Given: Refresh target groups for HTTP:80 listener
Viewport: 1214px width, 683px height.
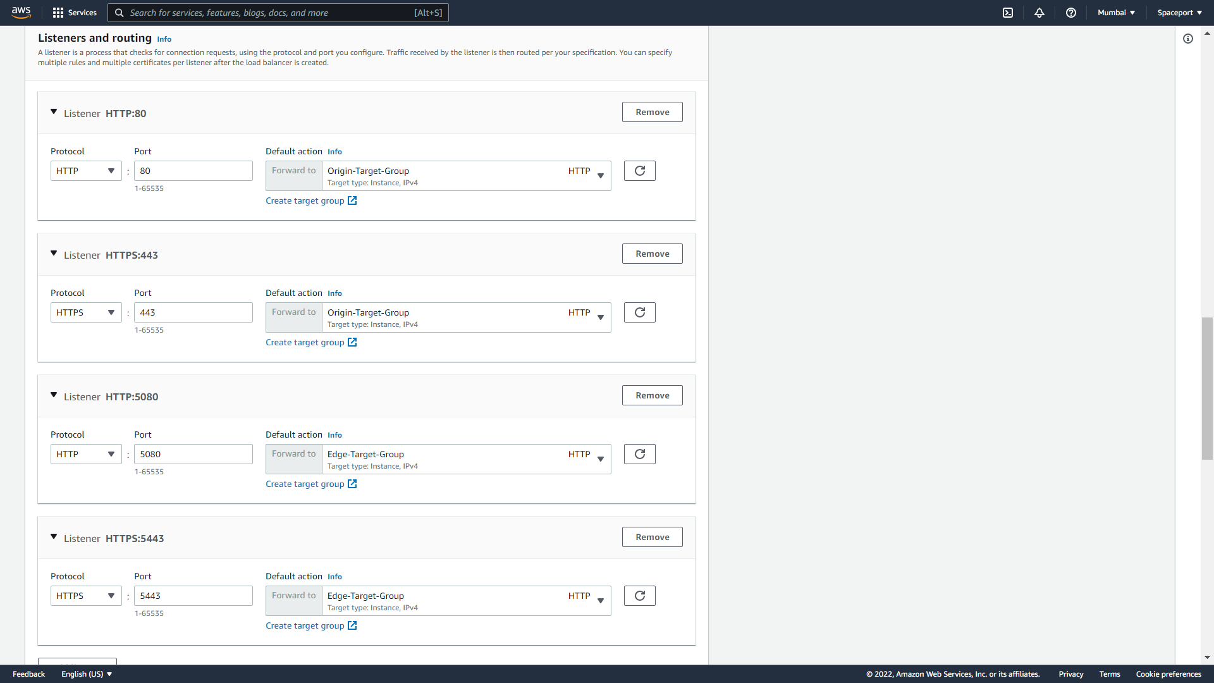Looking at the screenshot, I should click(x=640, y=171).
